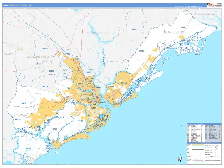The width and height of the screenshot is (224, 168).
Task: Select the gray CHARLESTON county label
Action: click(x=173, y=32)
